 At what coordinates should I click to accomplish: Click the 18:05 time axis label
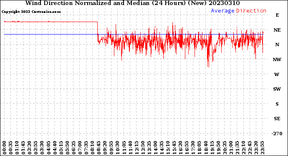click(x=200, y=148)
